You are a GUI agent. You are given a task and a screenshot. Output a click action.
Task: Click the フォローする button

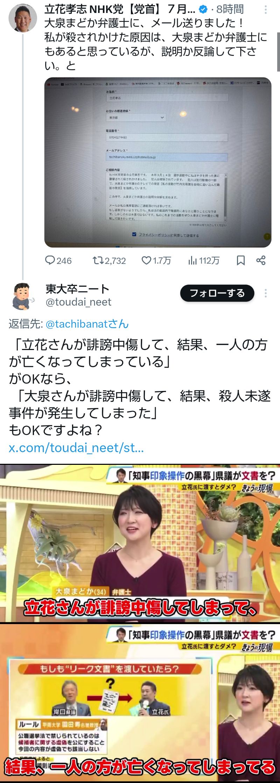217,293
